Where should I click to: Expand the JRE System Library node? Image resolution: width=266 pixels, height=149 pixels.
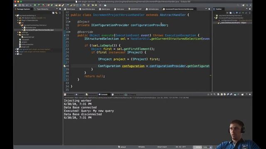[x=18, y=18]
